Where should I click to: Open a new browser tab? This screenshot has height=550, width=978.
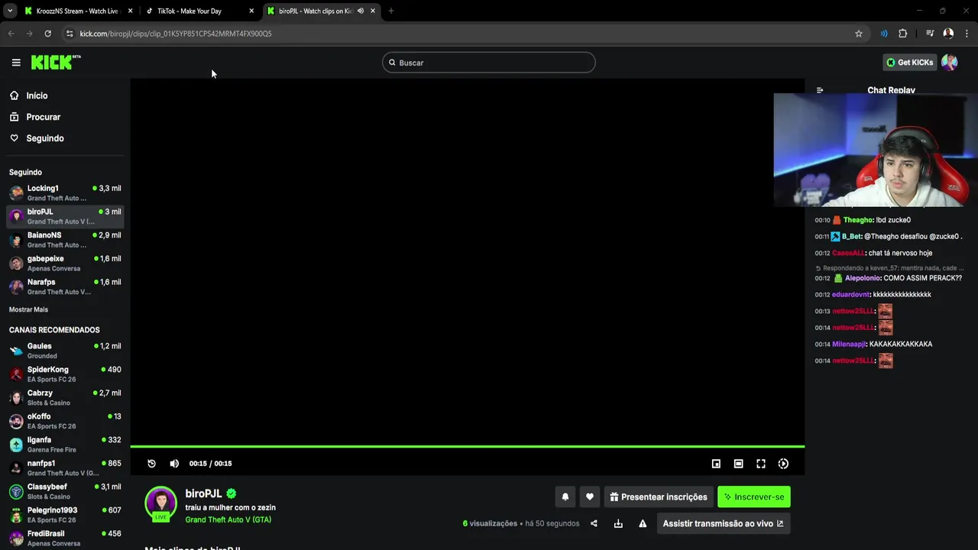tap(391, 11)
